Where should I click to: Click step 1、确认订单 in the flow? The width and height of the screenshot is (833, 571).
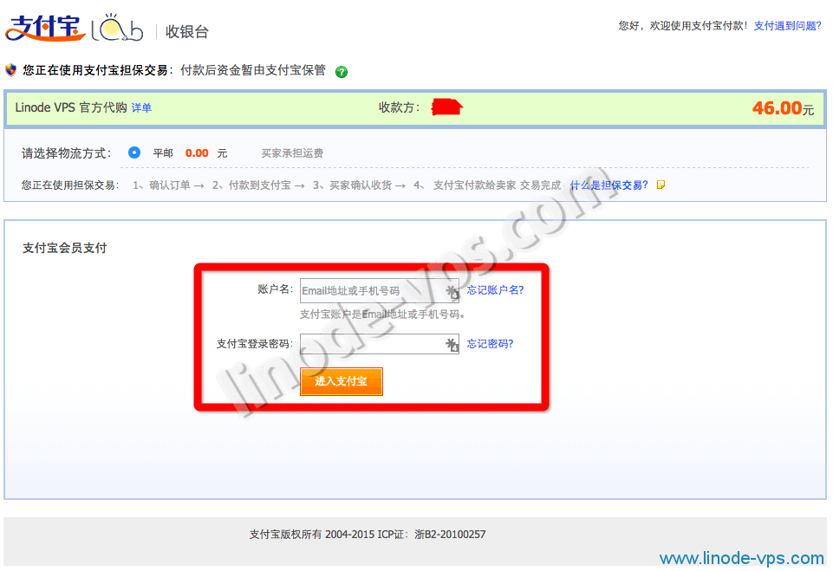pos(161,185)
